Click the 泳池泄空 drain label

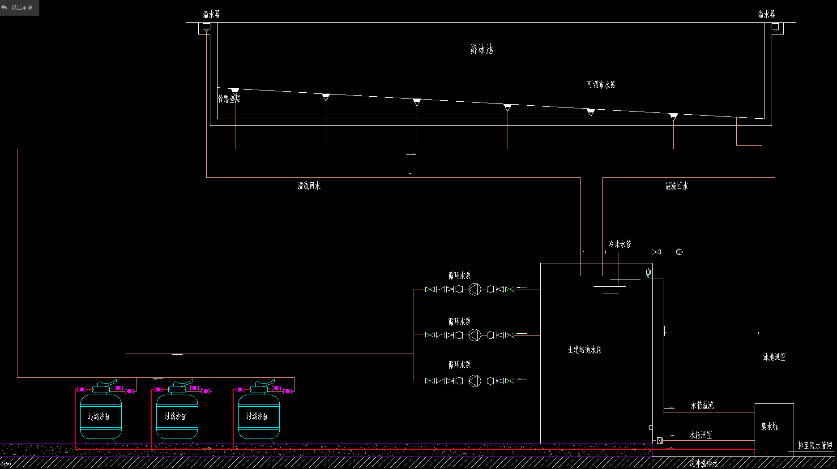[774, 357]
